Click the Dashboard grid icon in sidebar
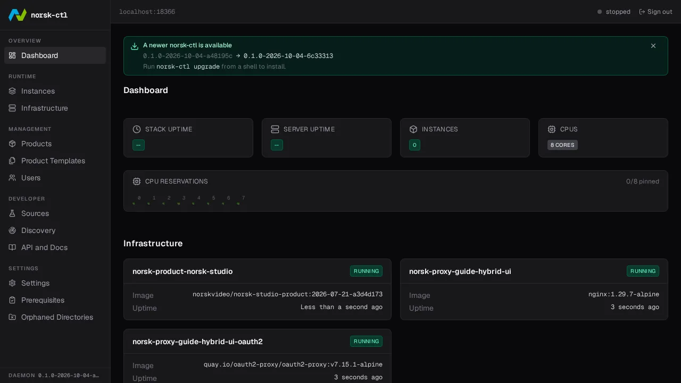 [12, 55]
